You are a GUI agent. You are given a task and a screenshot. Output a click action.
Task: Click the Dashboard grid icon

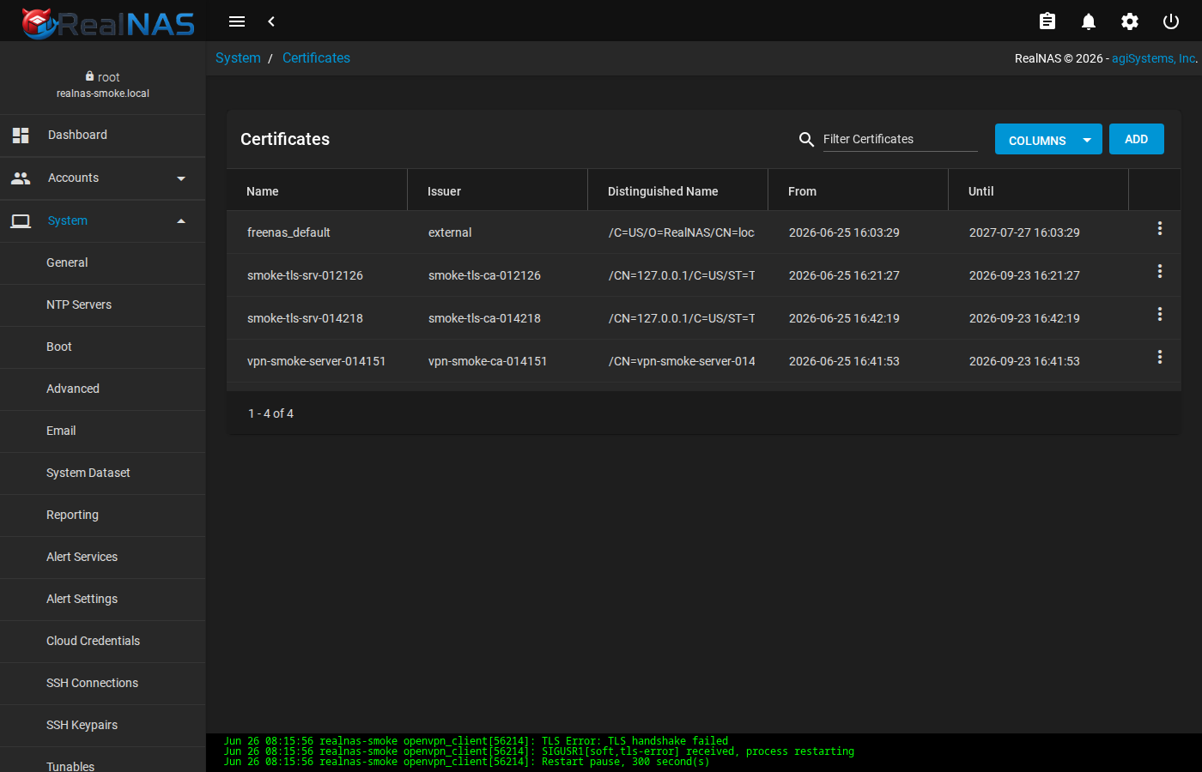coord(21,135)
